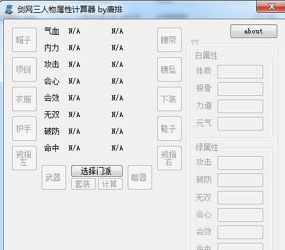Image resolution: width=285 pixels, height=250 pixels.
Task: Click the 绿属性 group heading
Action: [x=207, y=147]
